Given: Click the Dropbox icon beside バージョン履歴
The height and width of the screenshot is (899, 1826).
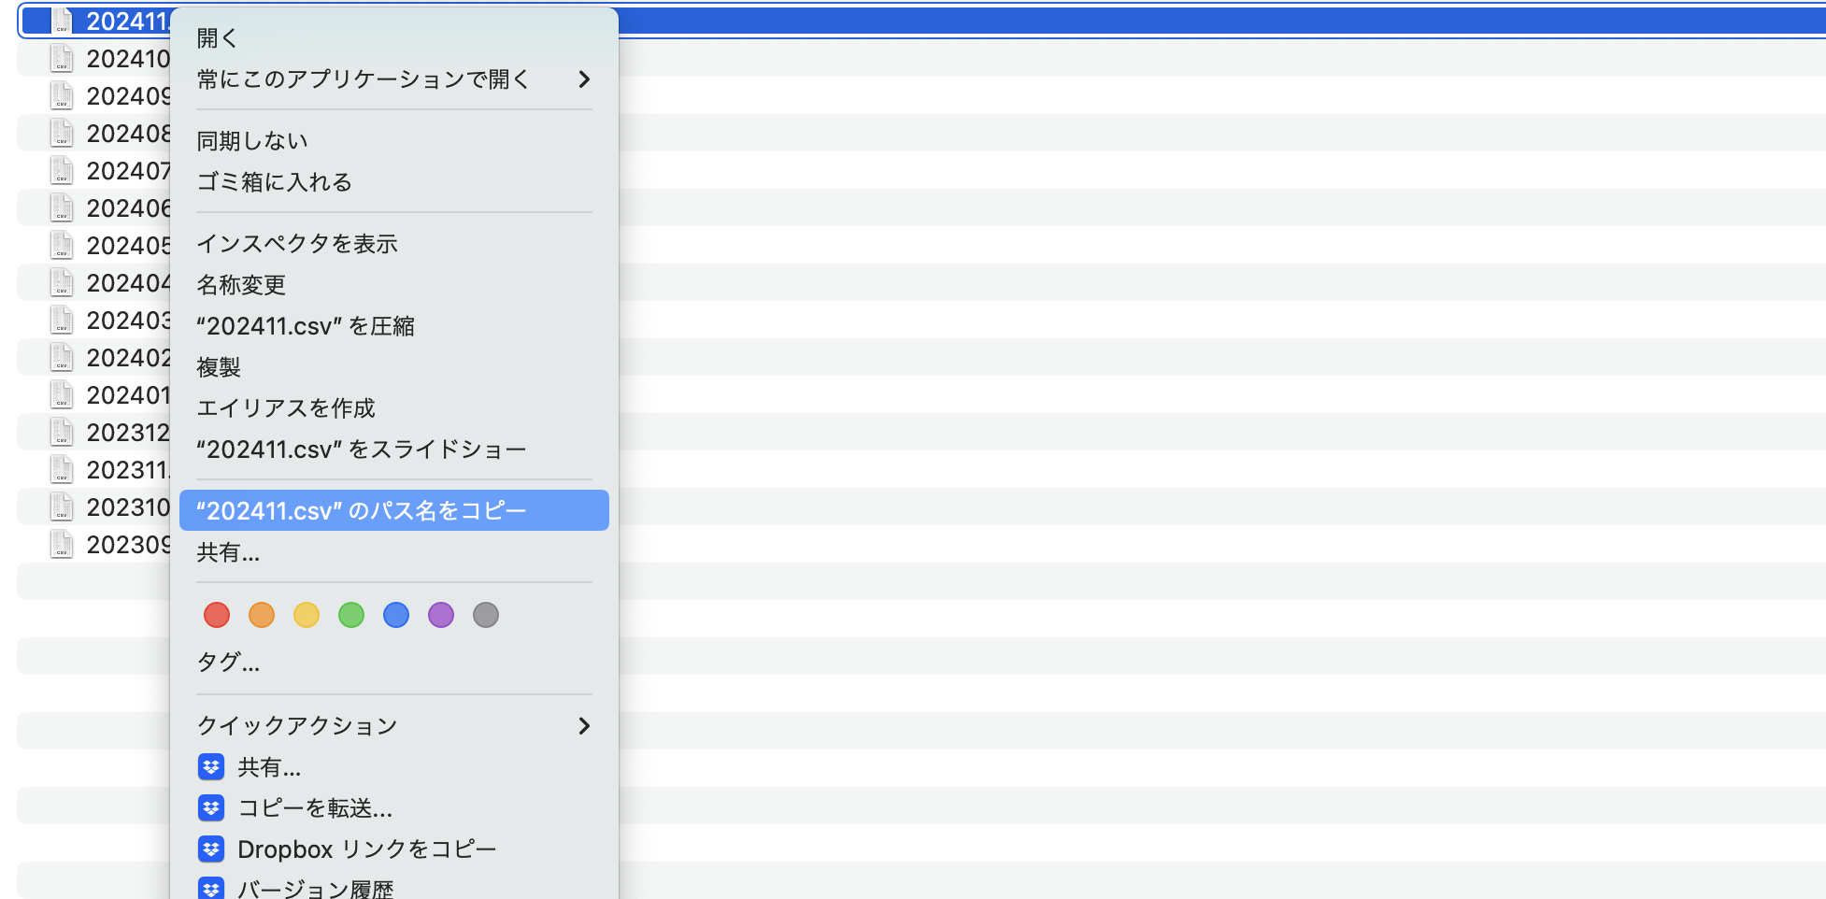Looking at the screenshot, I should 211,889.
